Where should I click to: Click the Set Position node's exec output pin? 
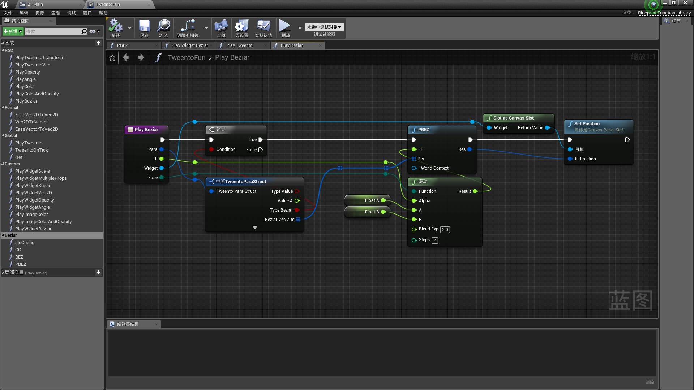(x=627, y=140)
